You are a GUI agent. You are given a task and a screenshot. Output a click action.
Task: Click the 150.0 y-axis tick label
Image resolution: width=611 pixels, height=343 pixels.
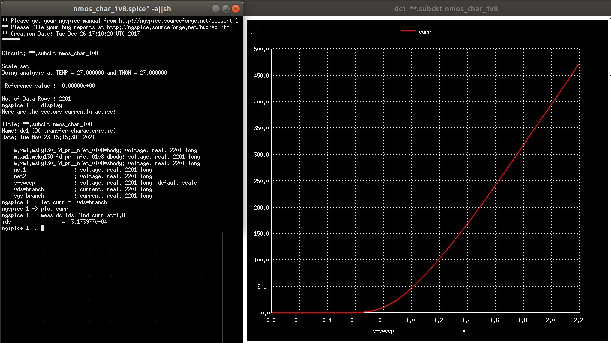point(261,233)
